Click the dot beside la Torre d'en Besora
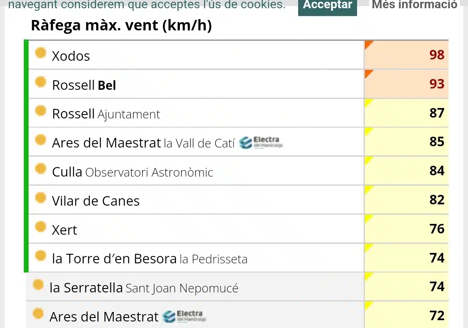Screen dimensions: 468x328 41,256
